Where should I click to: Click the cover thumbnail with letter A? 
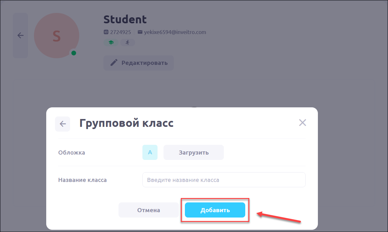point(150,152)
